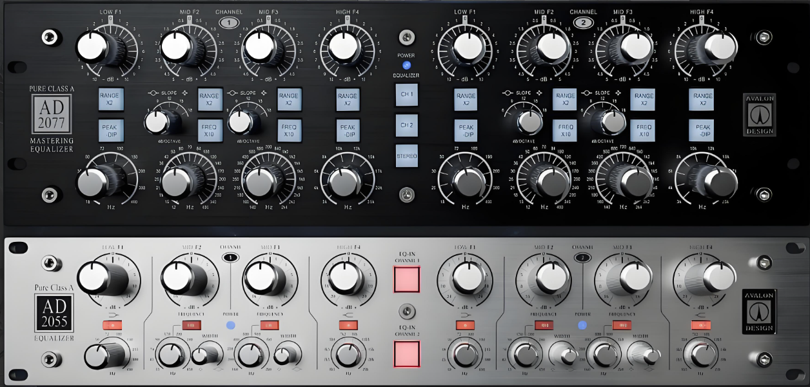
Task: Click the AD 2077 model badge
Action: point(52,114)
